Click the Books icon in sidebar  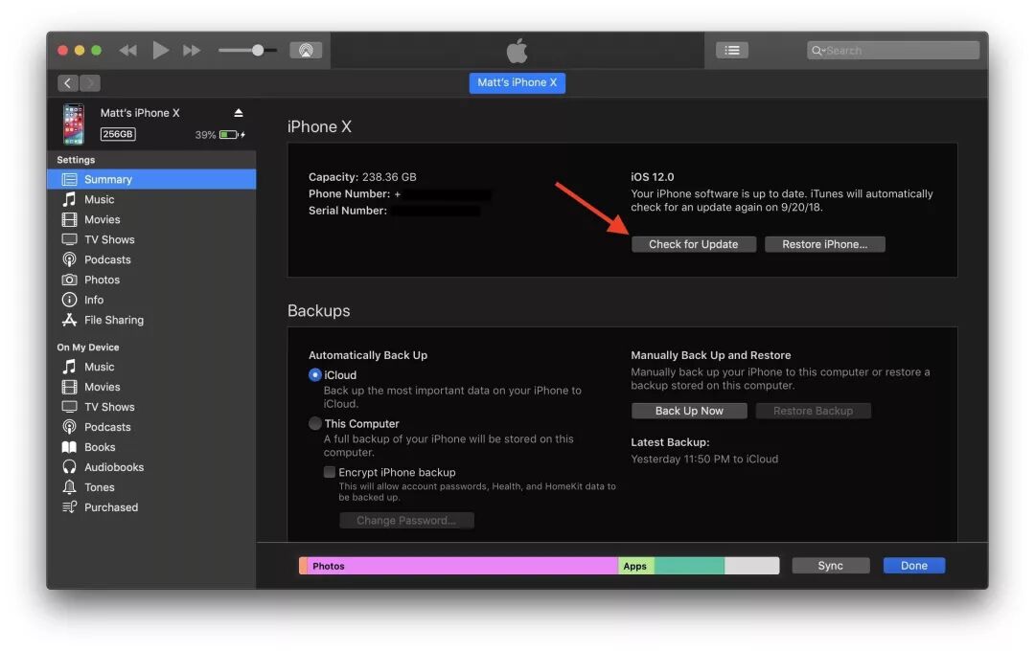[69, 447]
